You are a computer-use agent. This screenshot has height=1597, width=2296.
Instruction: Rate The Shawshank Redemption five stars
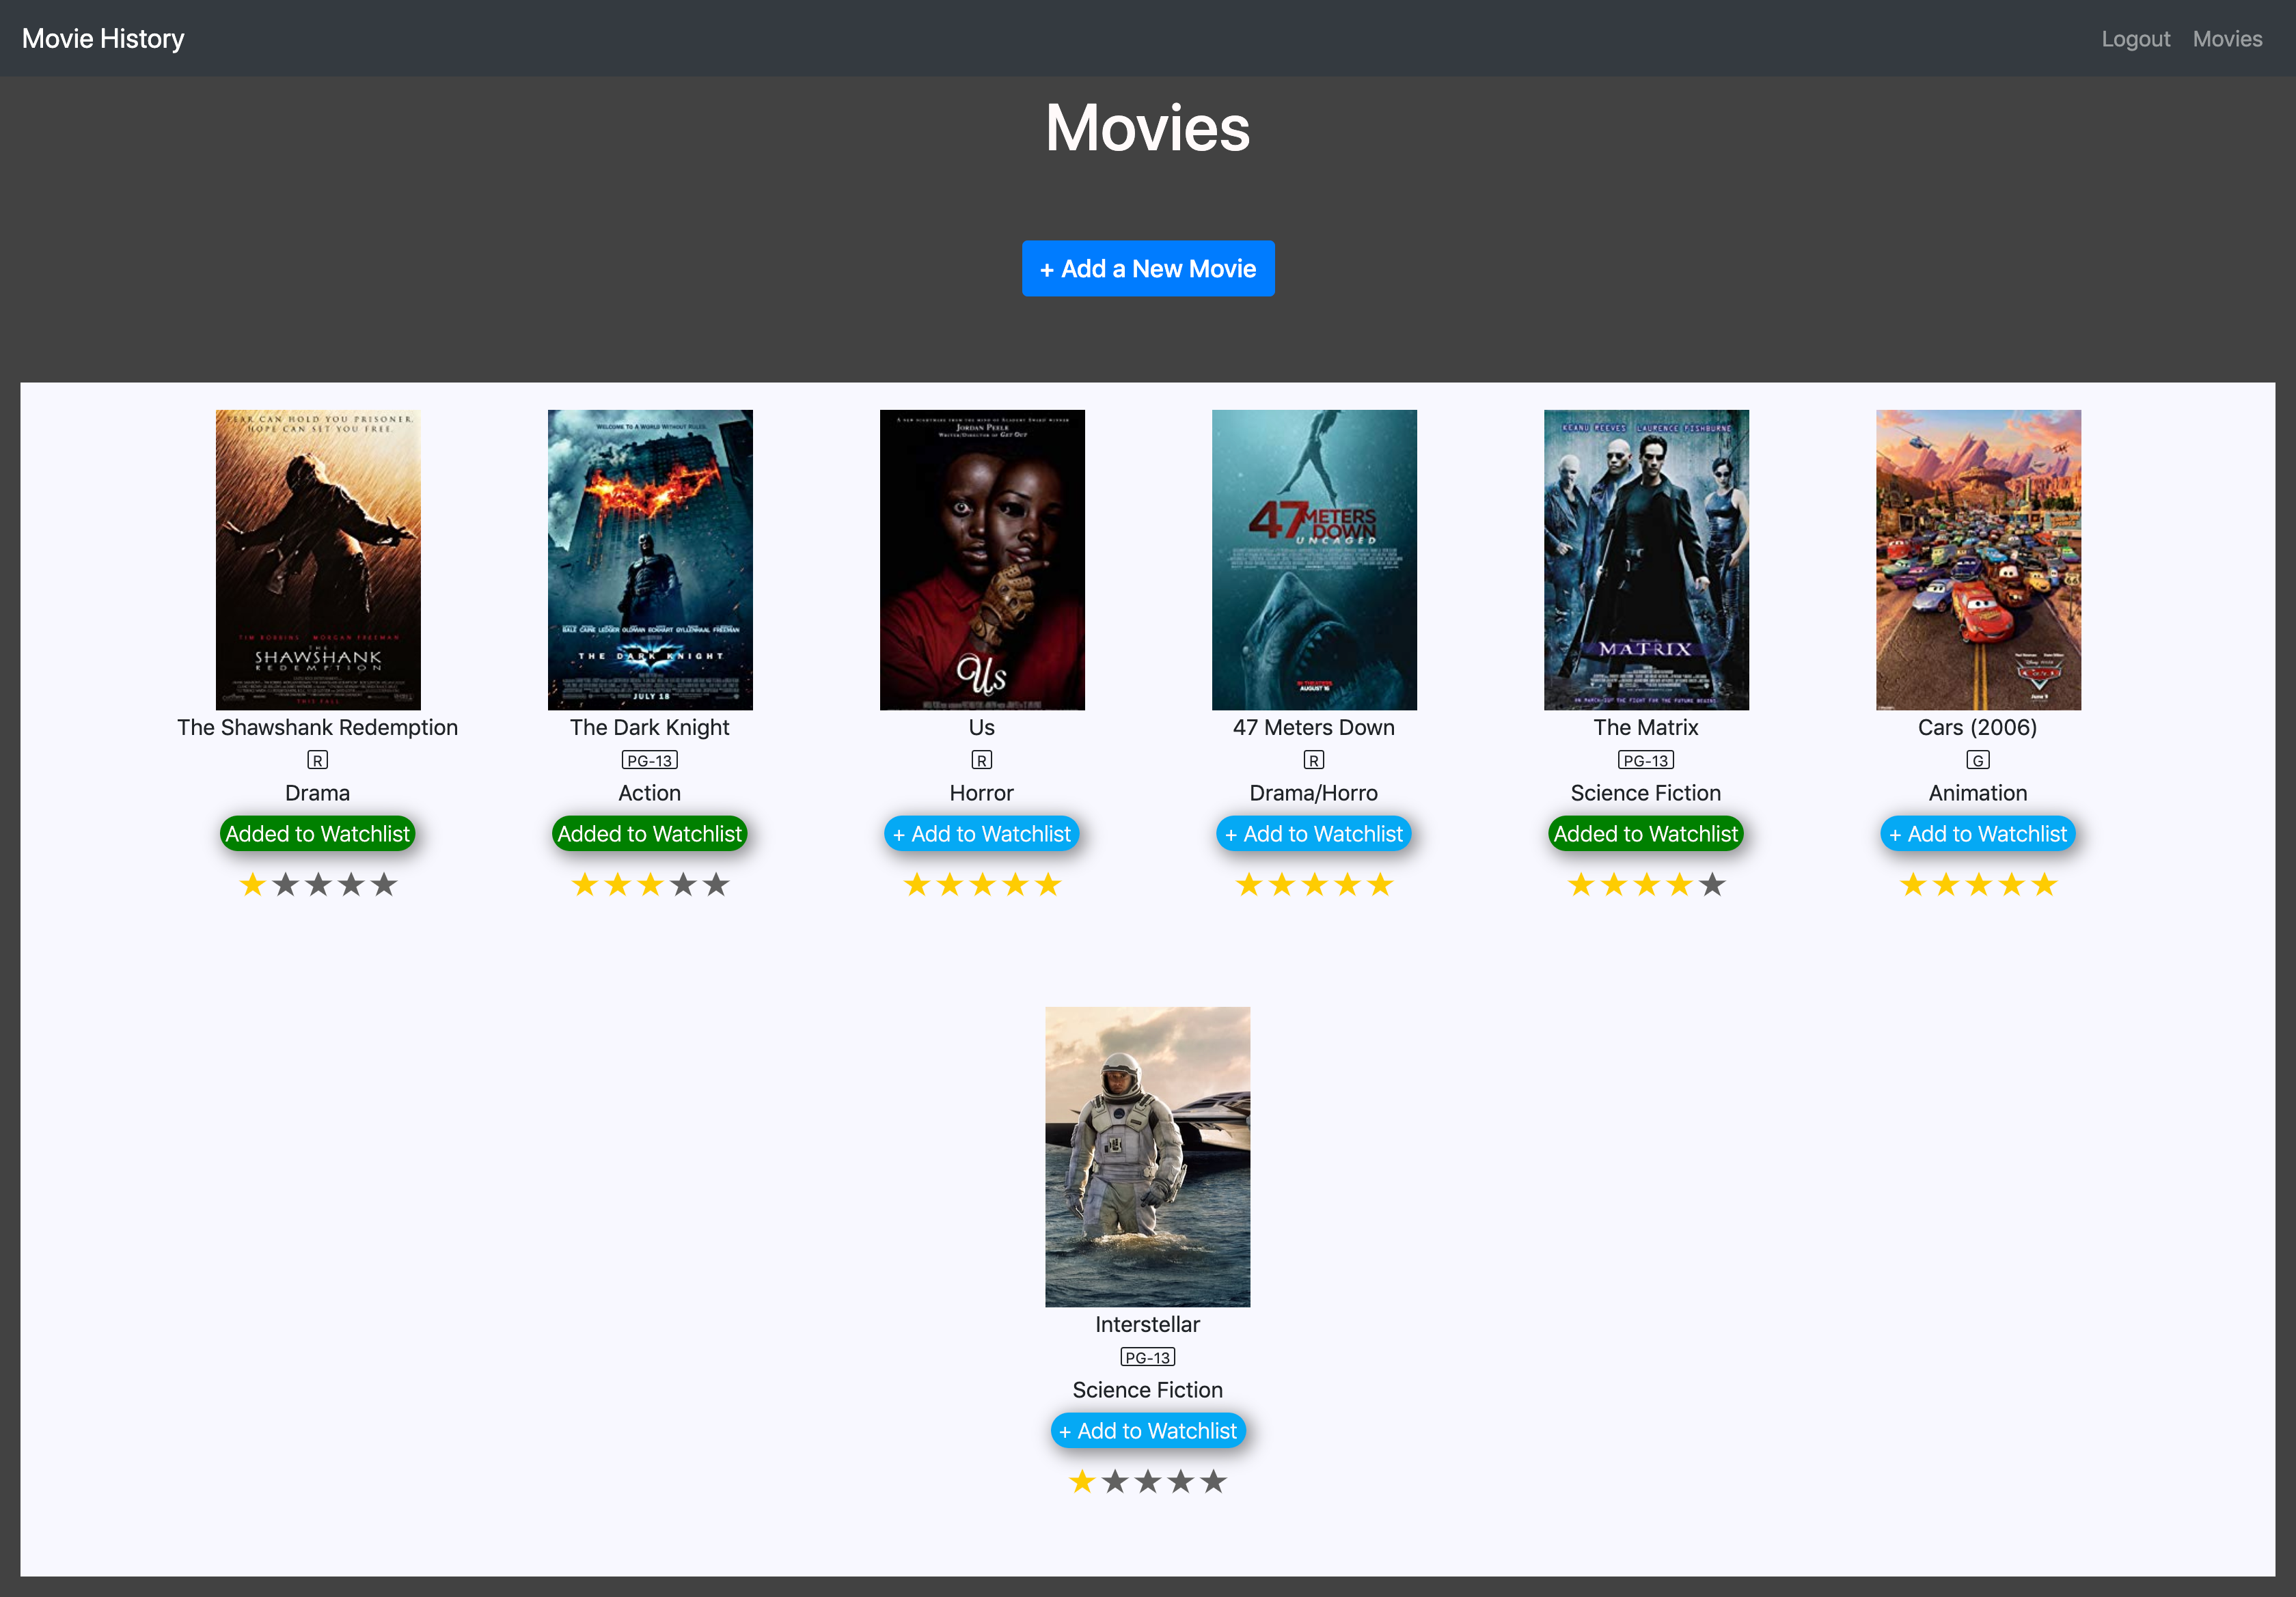coord(384,885)
